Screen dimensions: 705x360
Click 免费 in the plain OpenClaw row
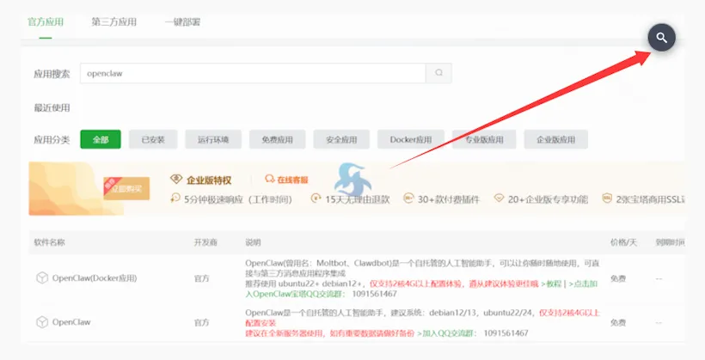[618, 323]
